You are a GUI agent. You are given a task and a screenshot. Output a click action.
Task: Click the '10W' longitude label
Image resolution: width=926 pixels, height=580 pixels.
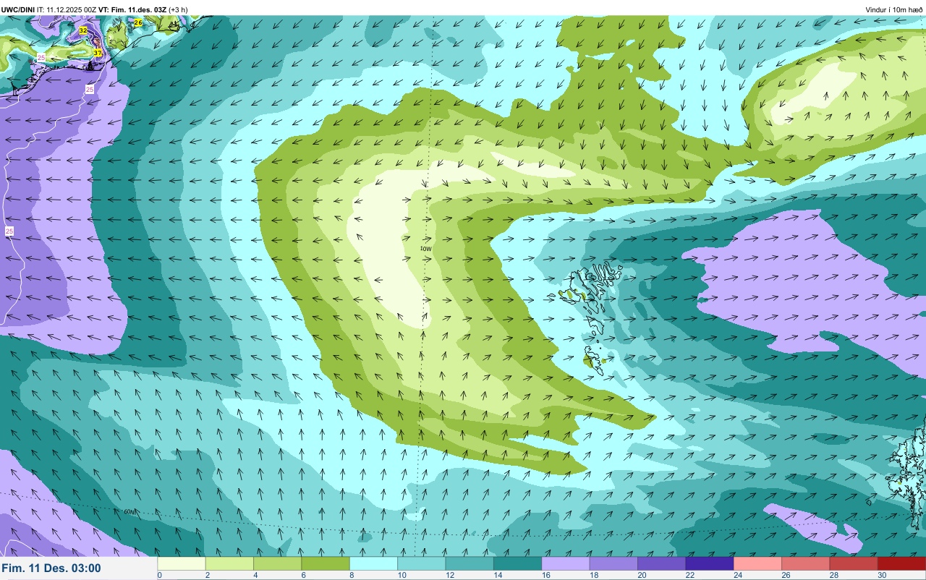[425, 249]
